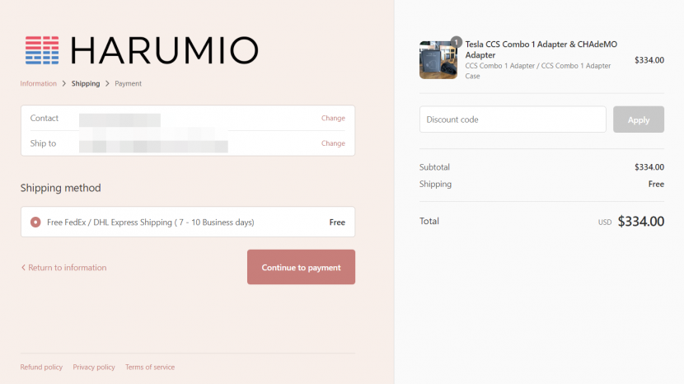Click the quantity badge on product image

456,41
